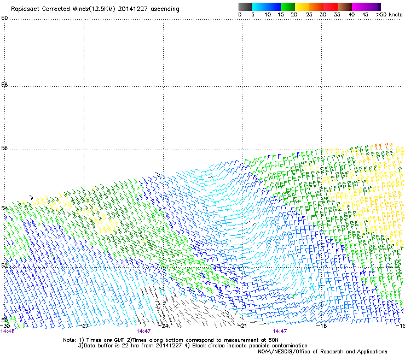Click the 52 latitude axis label

[4, 265]
